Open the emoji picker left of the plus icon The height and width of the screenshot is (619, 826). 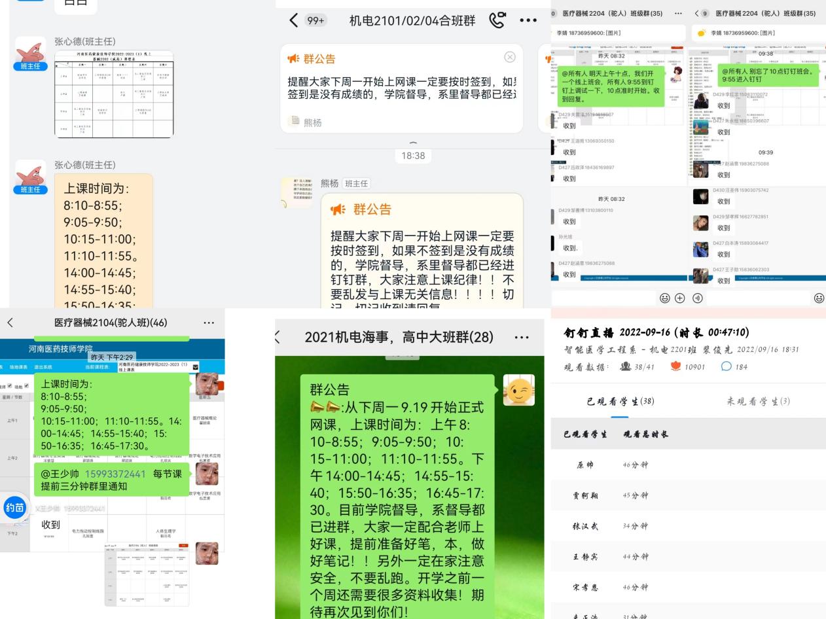click(x=664, y=298)
